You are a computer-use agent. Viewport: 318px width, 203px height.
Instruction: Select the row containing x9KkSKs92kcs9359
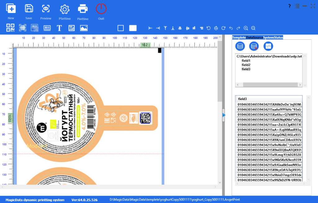pyautogui.click(x=269, y=160)
